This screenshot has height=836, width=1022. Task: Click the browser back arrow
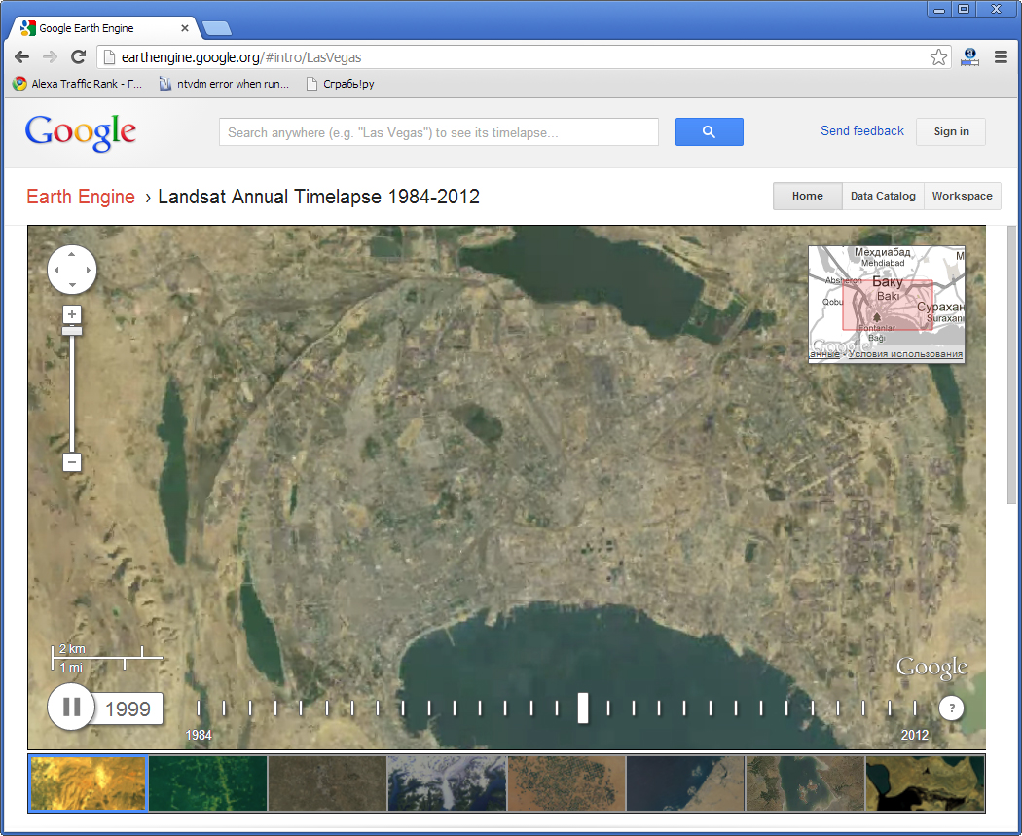(21, 57)
